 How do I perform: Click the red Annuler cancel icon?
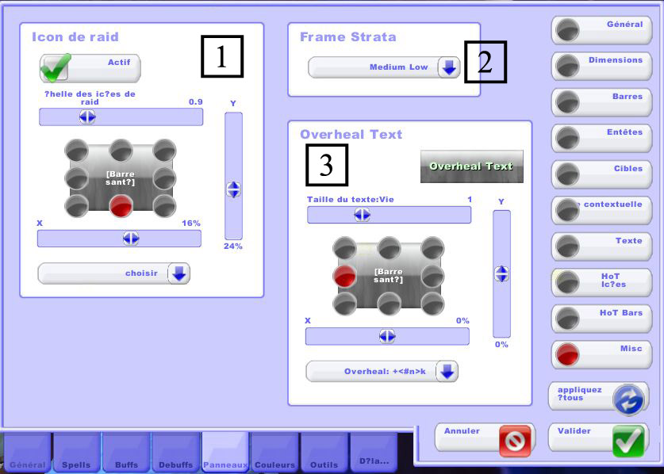click(x=515, y=441)
